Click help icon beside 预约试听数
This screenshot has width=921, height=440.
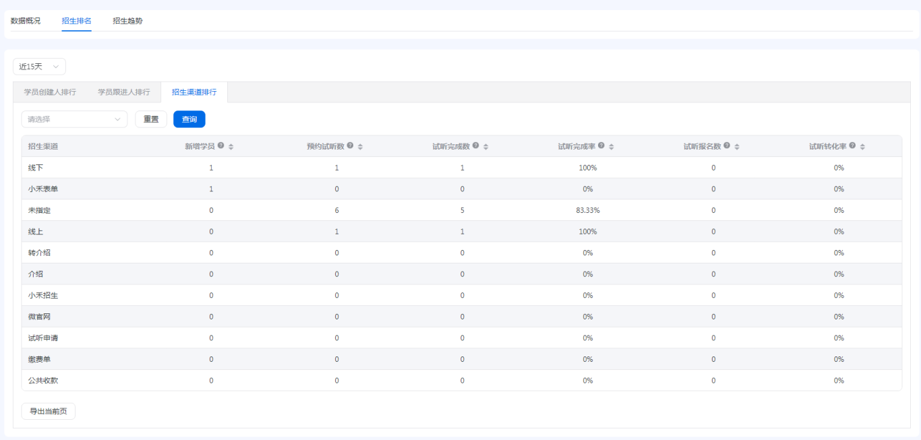pos(350,146)
